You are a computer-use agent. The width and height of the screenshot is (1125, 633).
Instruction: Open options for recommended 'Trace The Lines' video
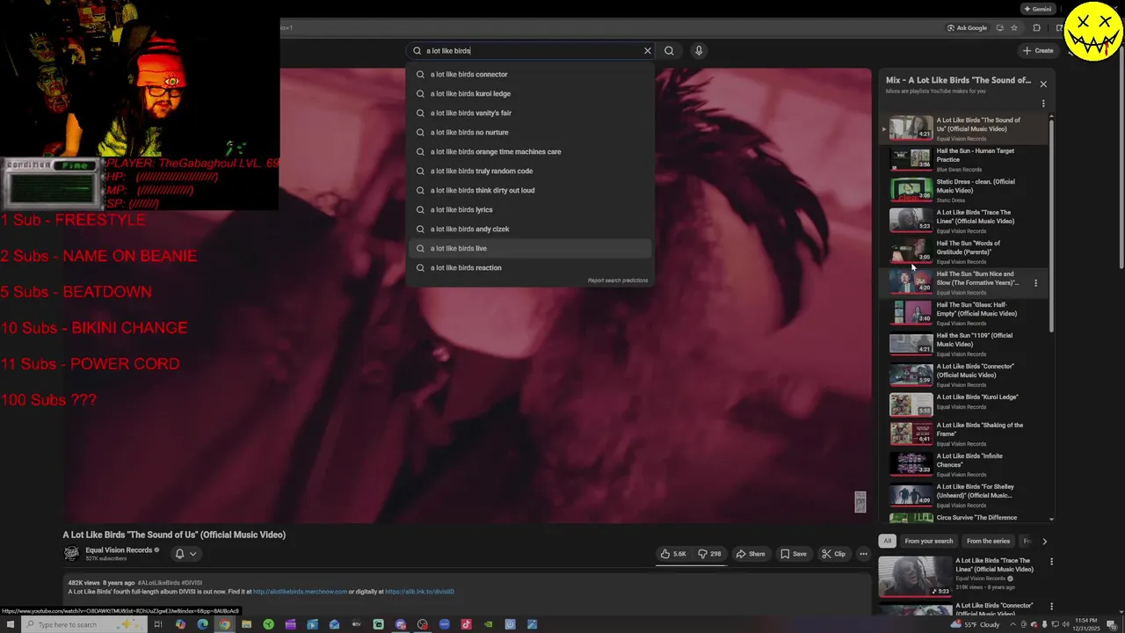[x=1051, y=562]
